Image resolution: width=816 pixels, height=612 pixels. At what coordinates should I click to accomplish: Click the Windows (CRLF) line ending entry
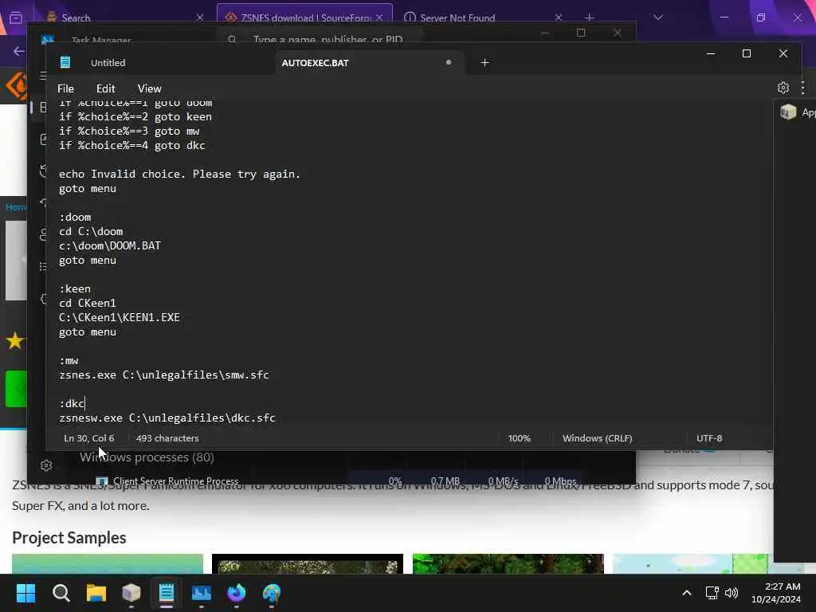[597, 438]
